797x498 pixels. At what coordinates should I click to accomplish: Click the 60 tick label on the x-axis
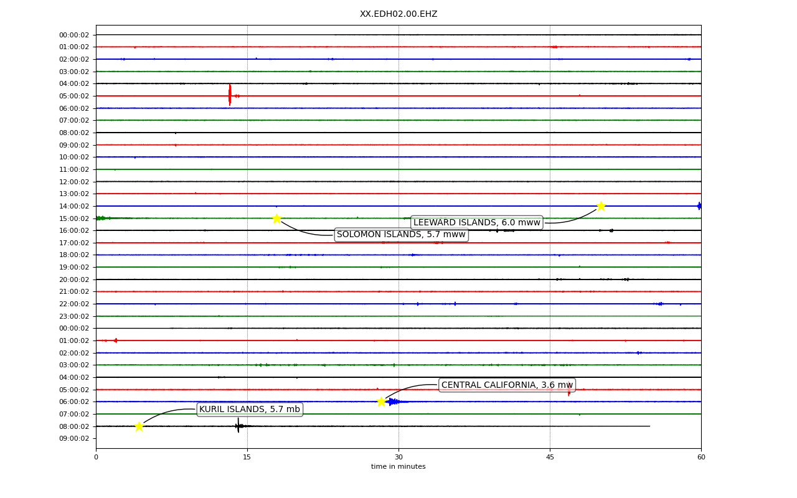click(701, 458)
